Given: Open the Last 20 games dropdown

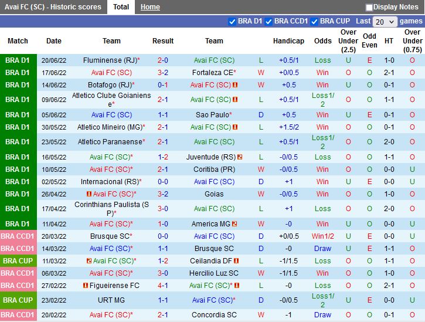Looking at the screenshot, I should coord(385,22).
